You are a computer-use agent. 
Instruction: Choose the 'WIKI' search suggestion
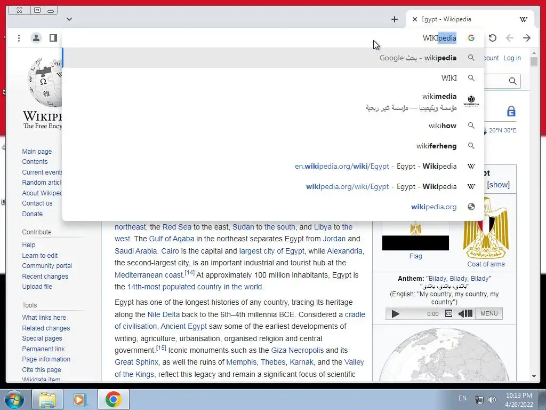tap(273, 78)
